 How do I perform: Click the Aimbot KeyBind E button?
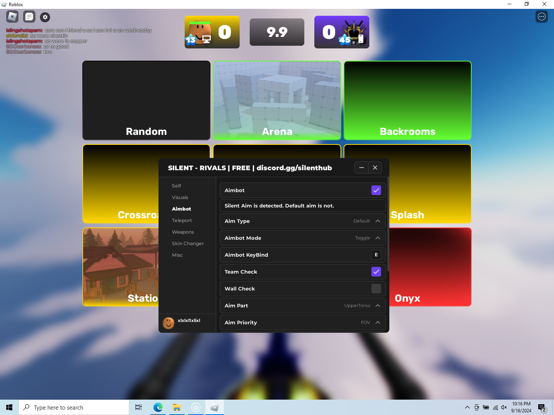click(376, 255)
